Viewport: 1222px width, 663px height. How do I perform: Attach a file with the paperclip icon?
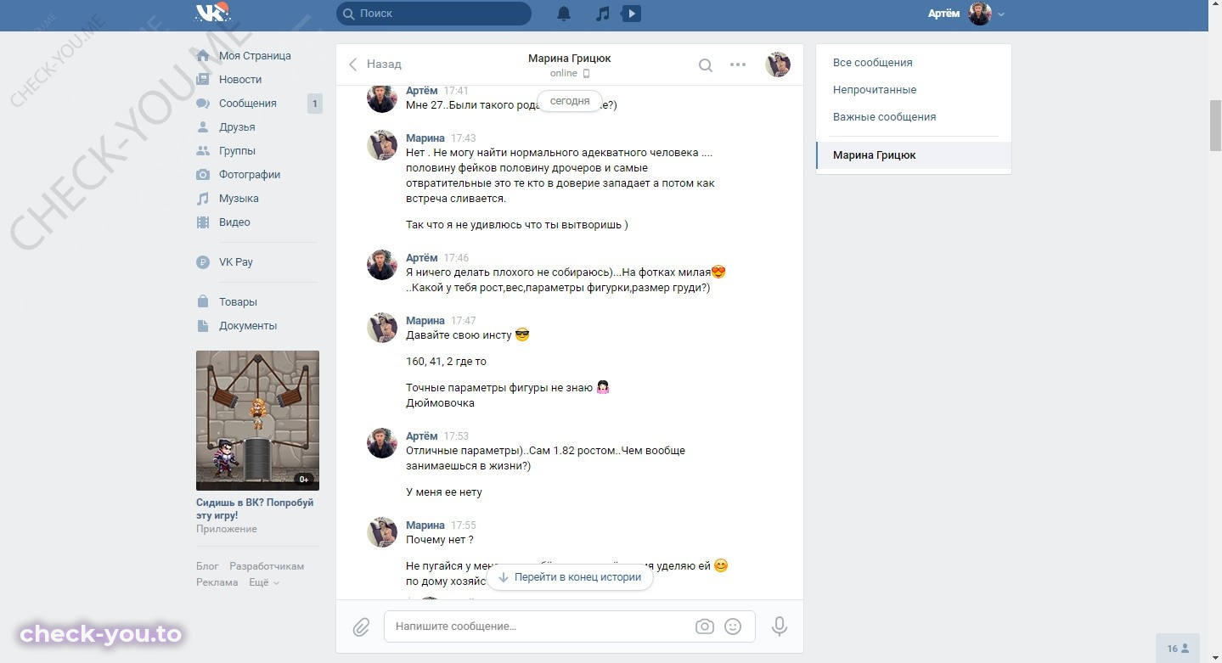click(361, 627)
